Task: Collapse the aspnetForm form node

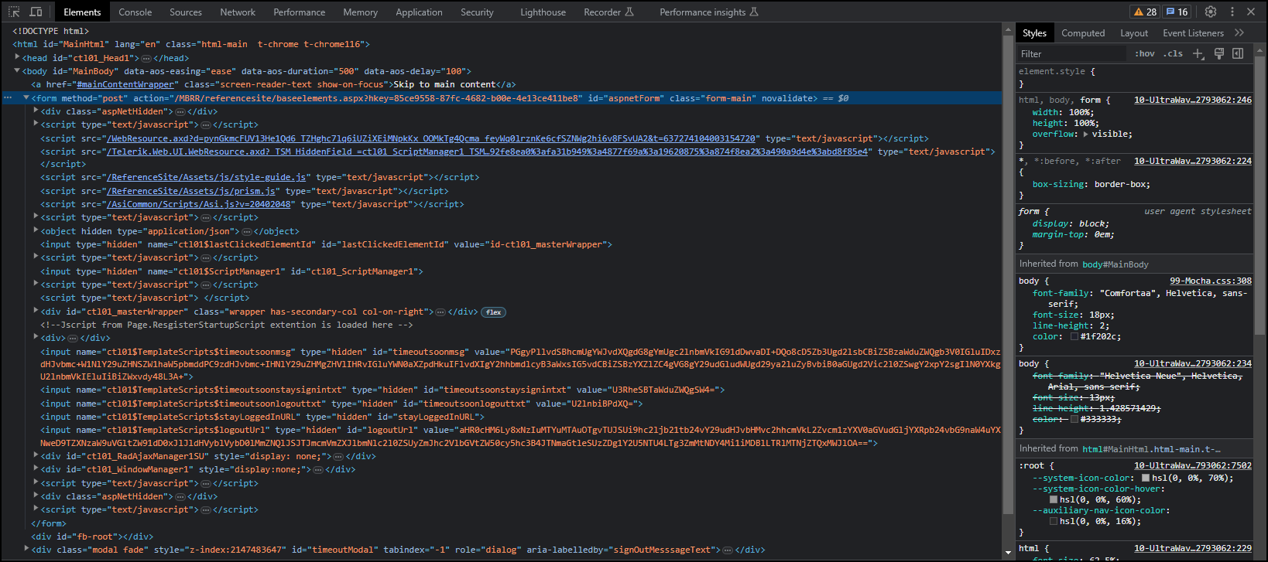Action: [x=26, y=97]
